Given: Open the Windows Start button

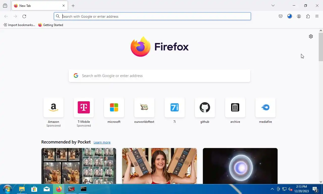Looking at the screenshot, I should pyautogui.click(x=7, y=189).
